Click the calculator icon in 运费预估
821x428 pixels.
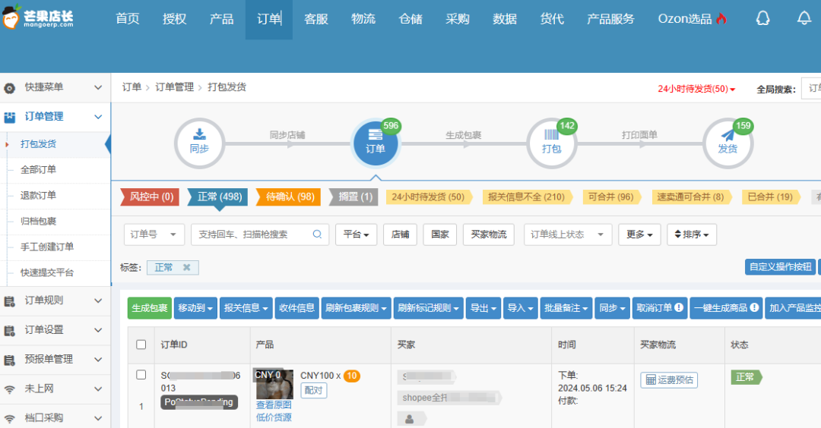650,380
